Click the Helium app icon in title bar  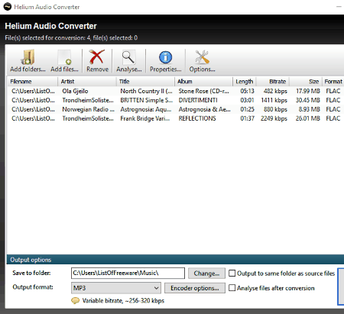tap(8, 7)
